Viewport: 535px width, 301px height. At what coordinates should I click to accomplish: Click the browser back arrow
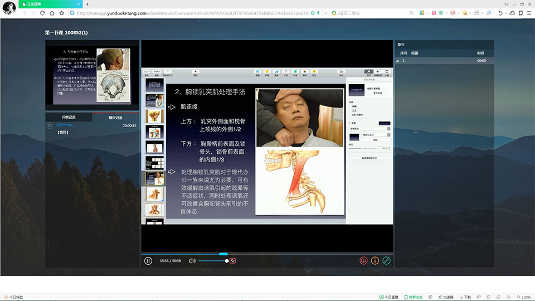tap(25, 13)
